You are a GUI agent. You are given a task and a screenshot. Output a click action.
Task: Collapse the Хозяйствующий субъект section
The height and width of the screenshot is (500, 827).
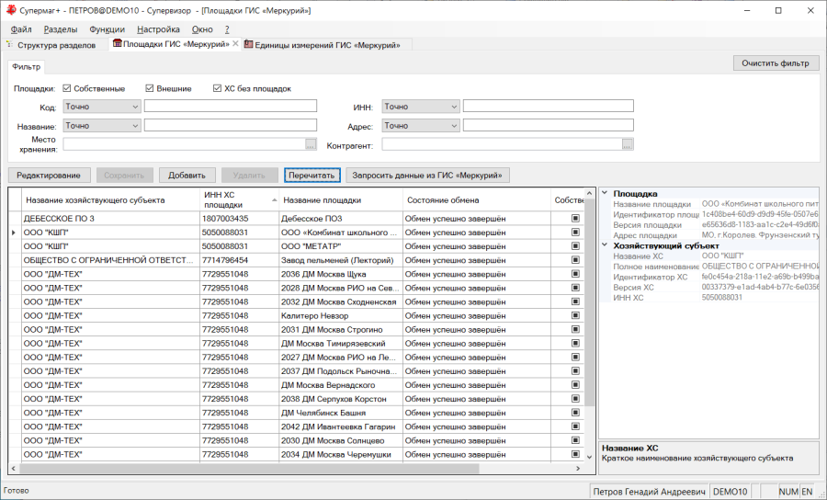[x=605, y=244]
